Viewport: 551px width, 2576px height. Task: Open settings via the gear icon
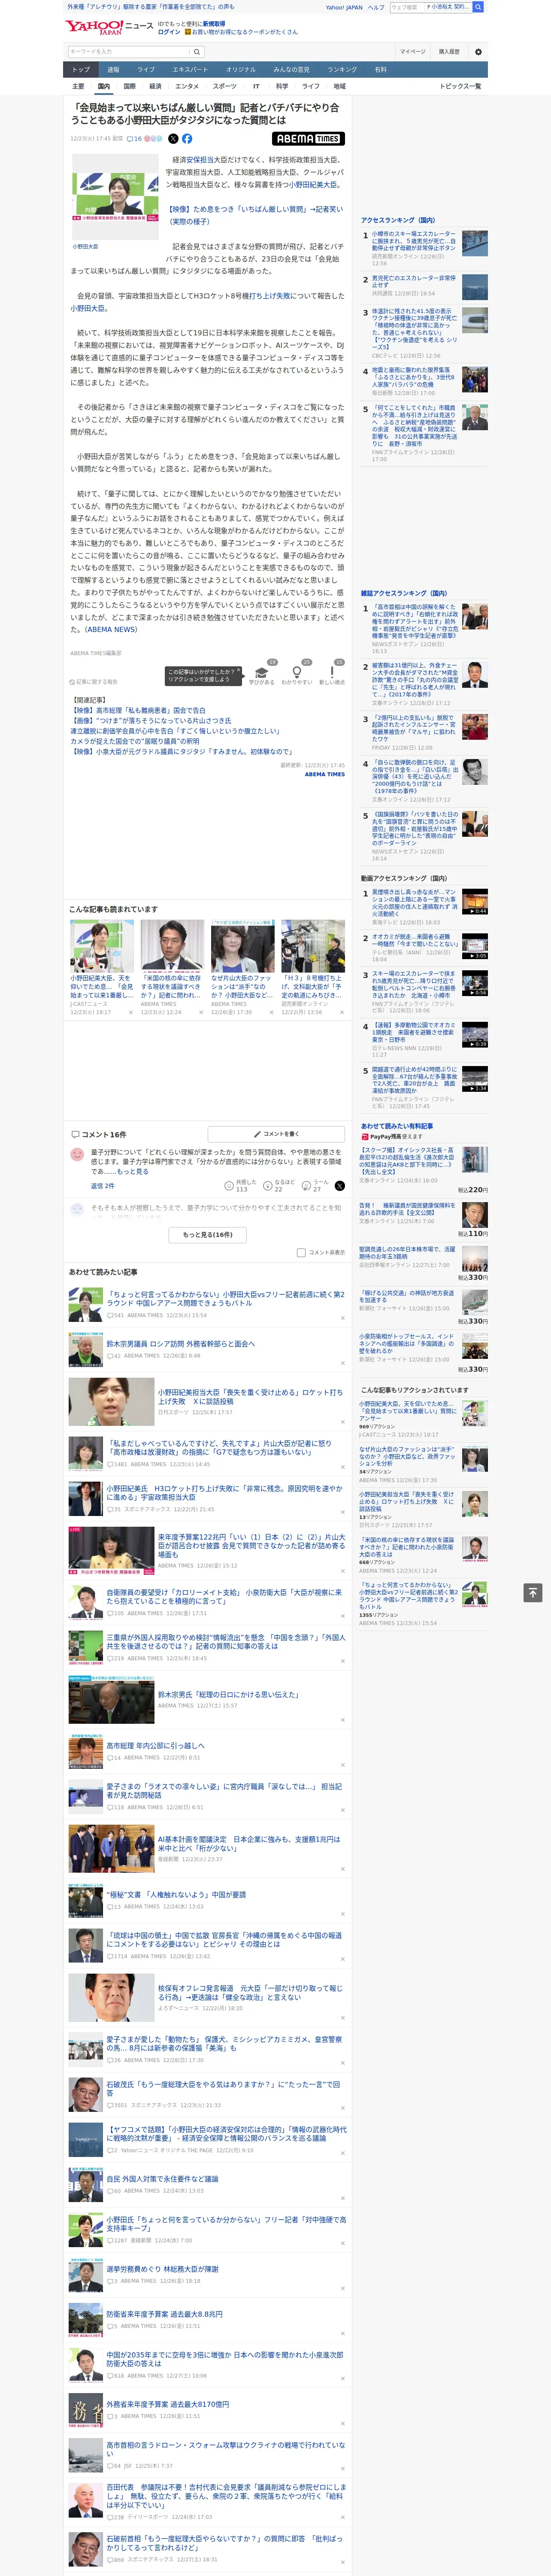[x=478, y=52]
